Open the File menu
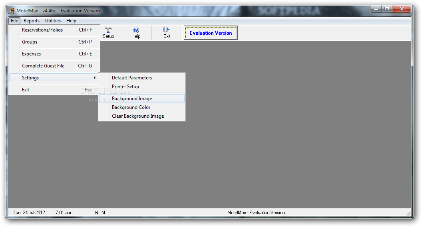 [14, 21]
